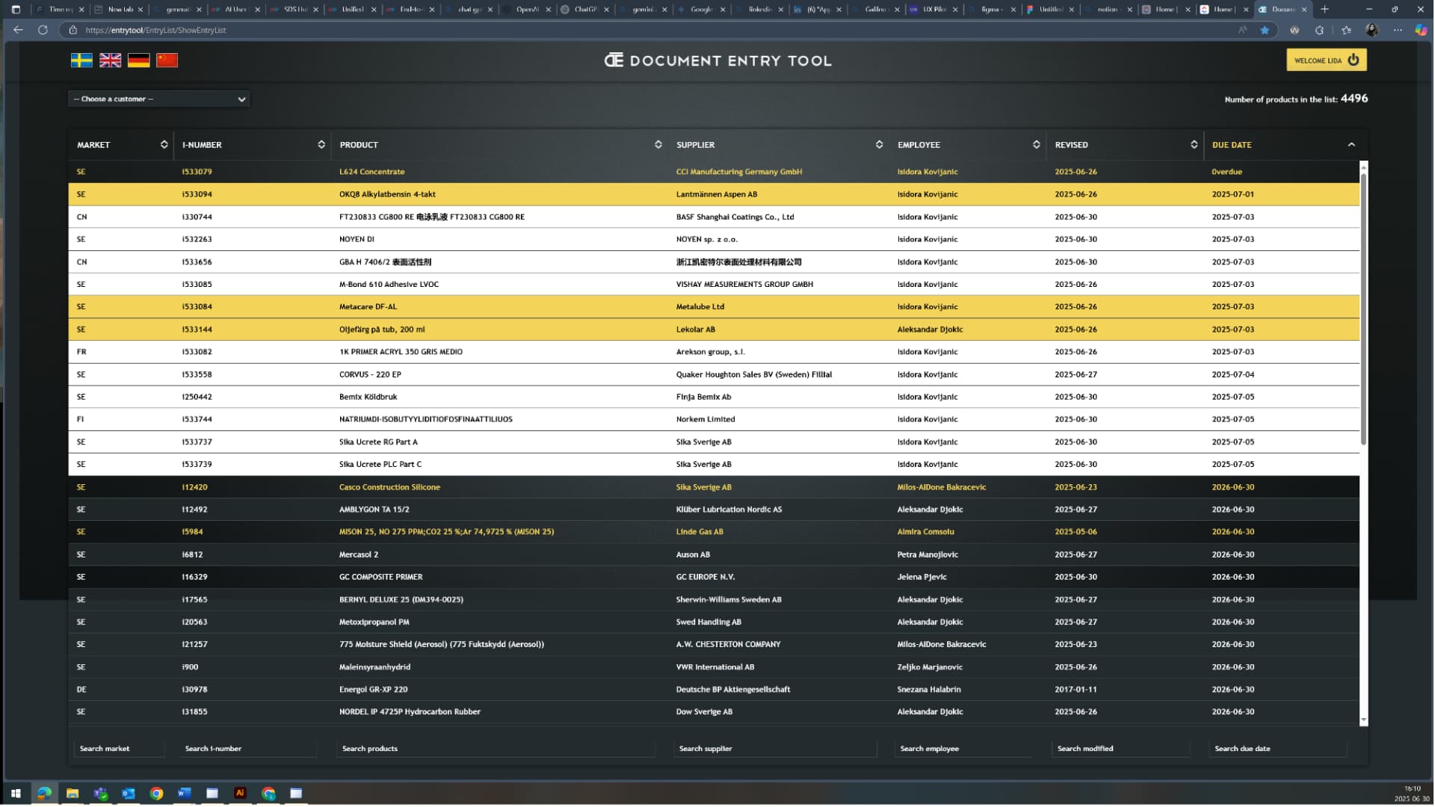This screenshot has height=807, width=1435.
Task: Select Mercasol 2 product row
Action: 714,554
